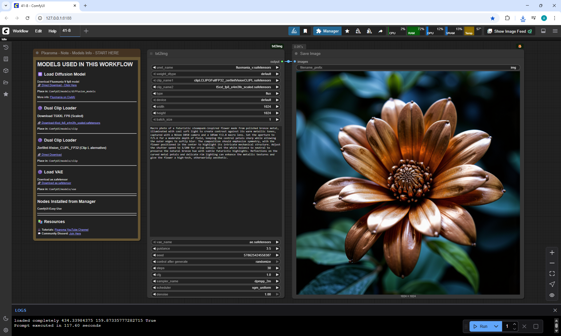This screenshot has width=561, height=336.
Task: Click the share arrow icon in the toolbar
Action: [380, 31]
